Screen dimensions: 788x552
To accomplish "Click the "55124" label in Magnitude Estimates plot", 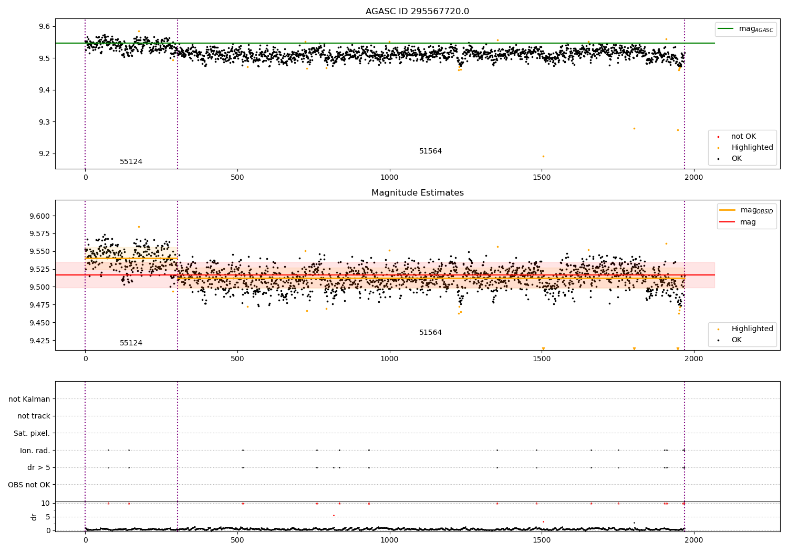I will 131,343.
